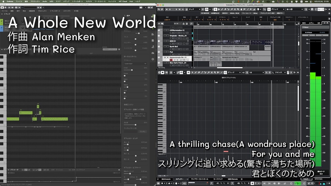Select the Zoom tool in key editor toolbar
This screenshot has width=331, height=186.
click(x=215, y=72)
